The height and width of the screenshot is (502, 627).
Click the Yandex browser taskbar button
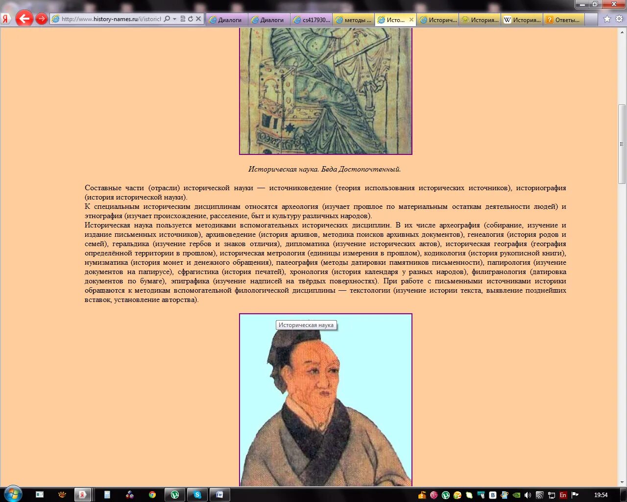point(83,495)
